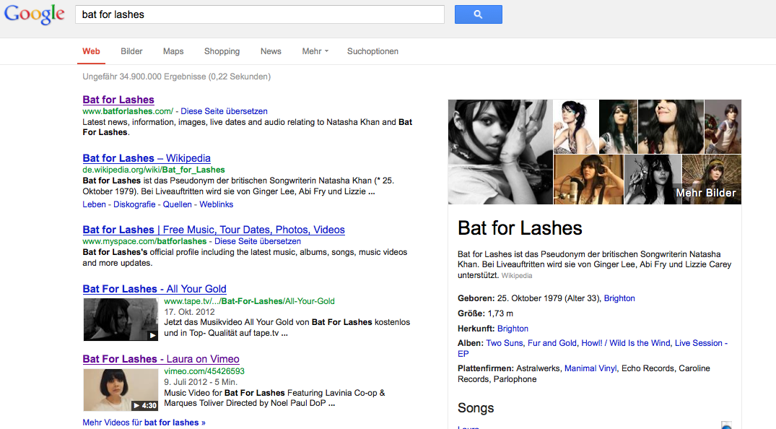Go to the Shopping tab
Image resolution: width=776 pixels, height=429 pixels.
222,51
